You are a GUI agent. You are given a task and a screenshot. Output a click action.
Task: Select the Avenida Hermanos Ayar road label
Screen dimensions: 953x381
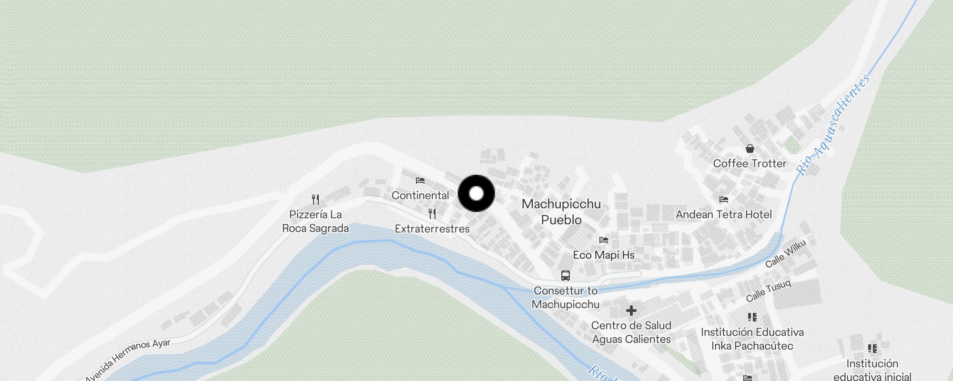click(128, 359)
